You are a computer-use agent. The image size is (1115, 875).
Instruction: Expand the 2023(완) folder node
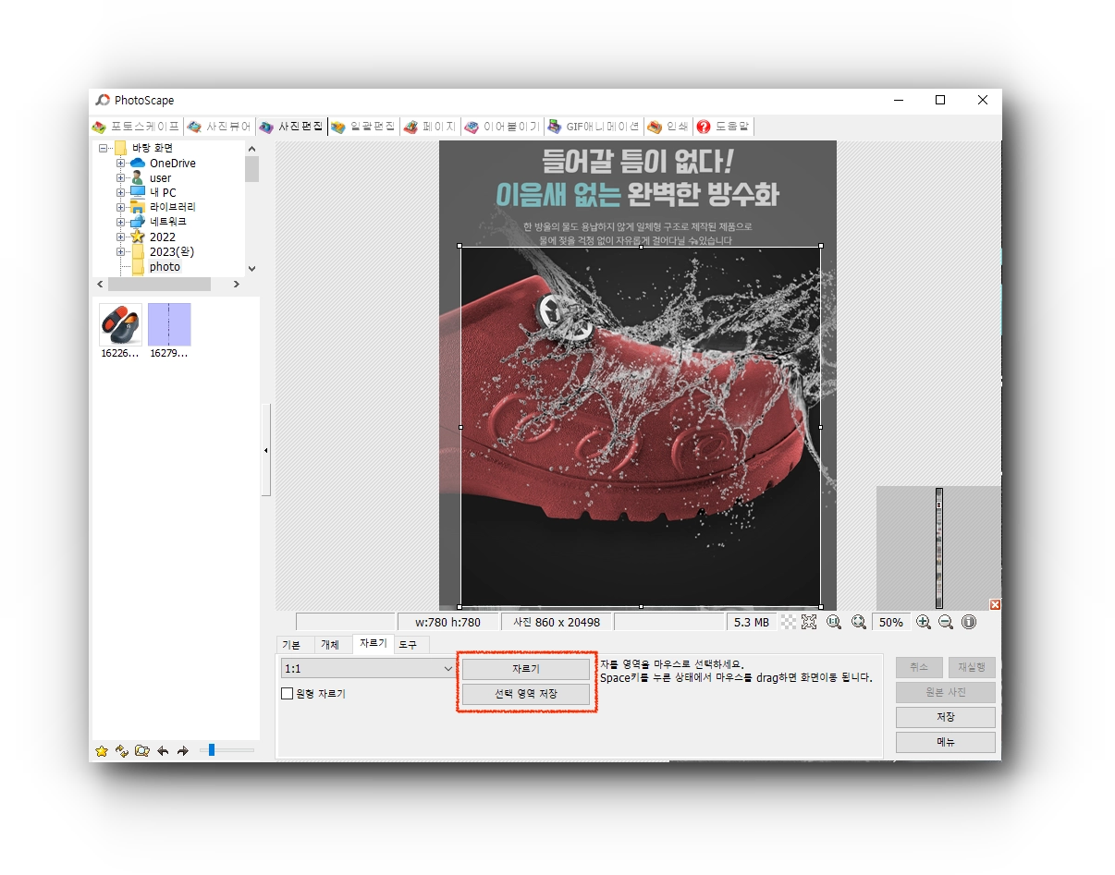pyautogui.click(x=120, y=251)
